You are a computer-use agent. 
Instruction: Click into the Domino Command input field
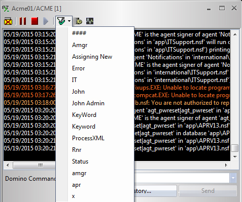click(x=182, y=178)
